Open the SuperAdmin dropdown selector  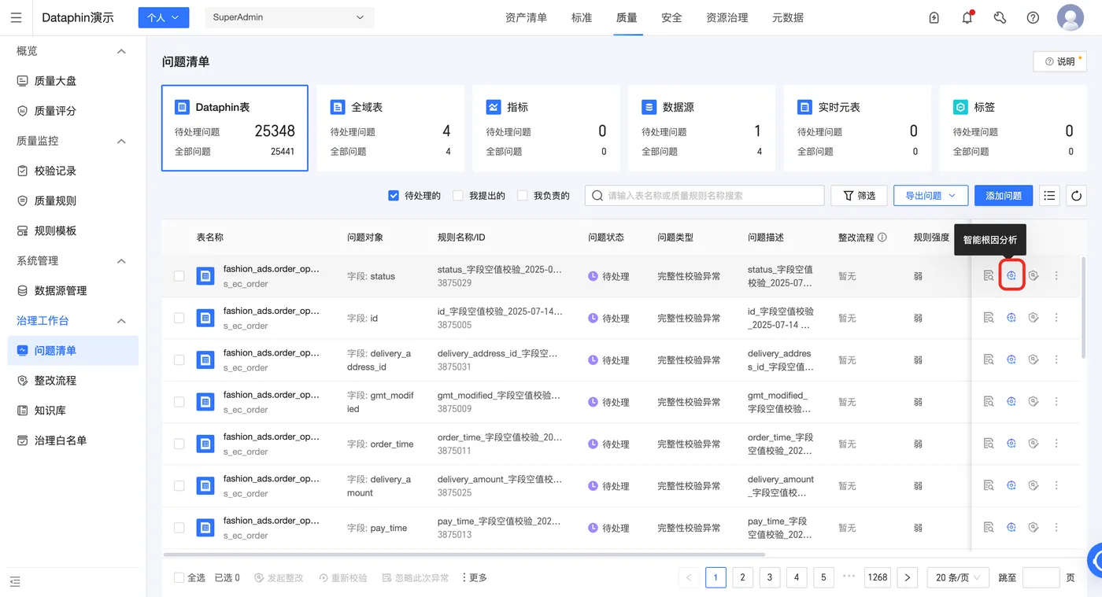tap(289, 17)
